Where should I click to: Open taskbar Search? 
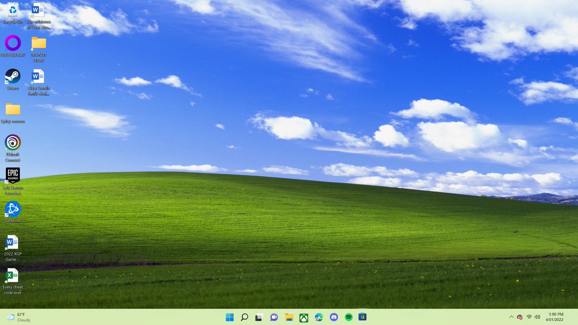coord(244,317)
